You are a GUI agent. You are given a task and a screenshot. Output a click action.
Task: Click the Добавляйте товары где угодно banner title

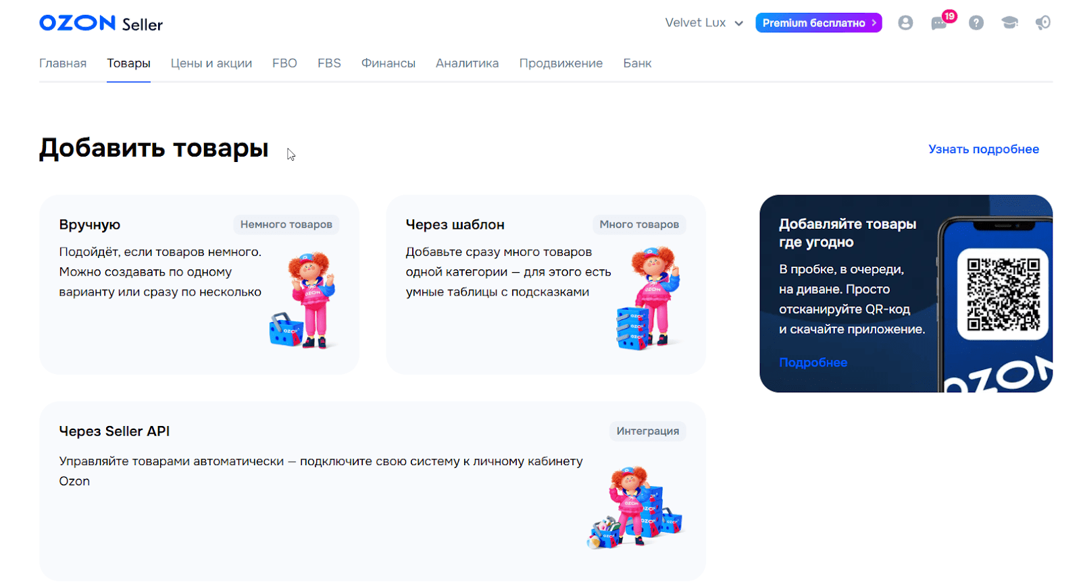point(847,233)
